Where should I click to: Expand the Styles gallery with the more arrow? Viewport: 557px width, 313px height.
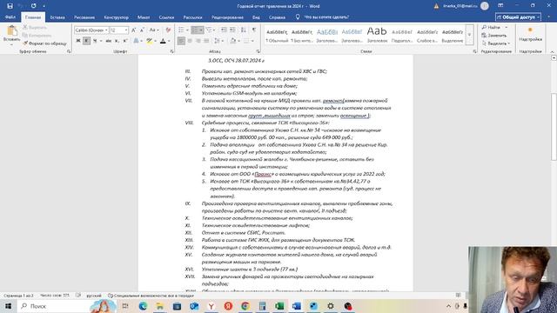point(469,35)
